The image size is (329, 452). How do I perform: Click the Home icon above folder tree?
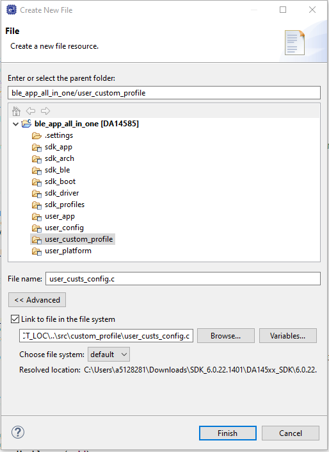[x=16, y=111]
